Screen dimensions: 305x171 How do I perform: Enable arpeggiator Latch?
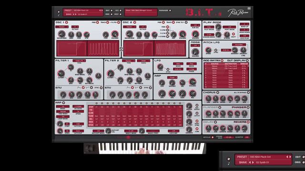tap(197, 113)
